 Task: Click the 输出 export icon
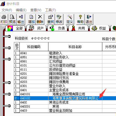point(21,19)
